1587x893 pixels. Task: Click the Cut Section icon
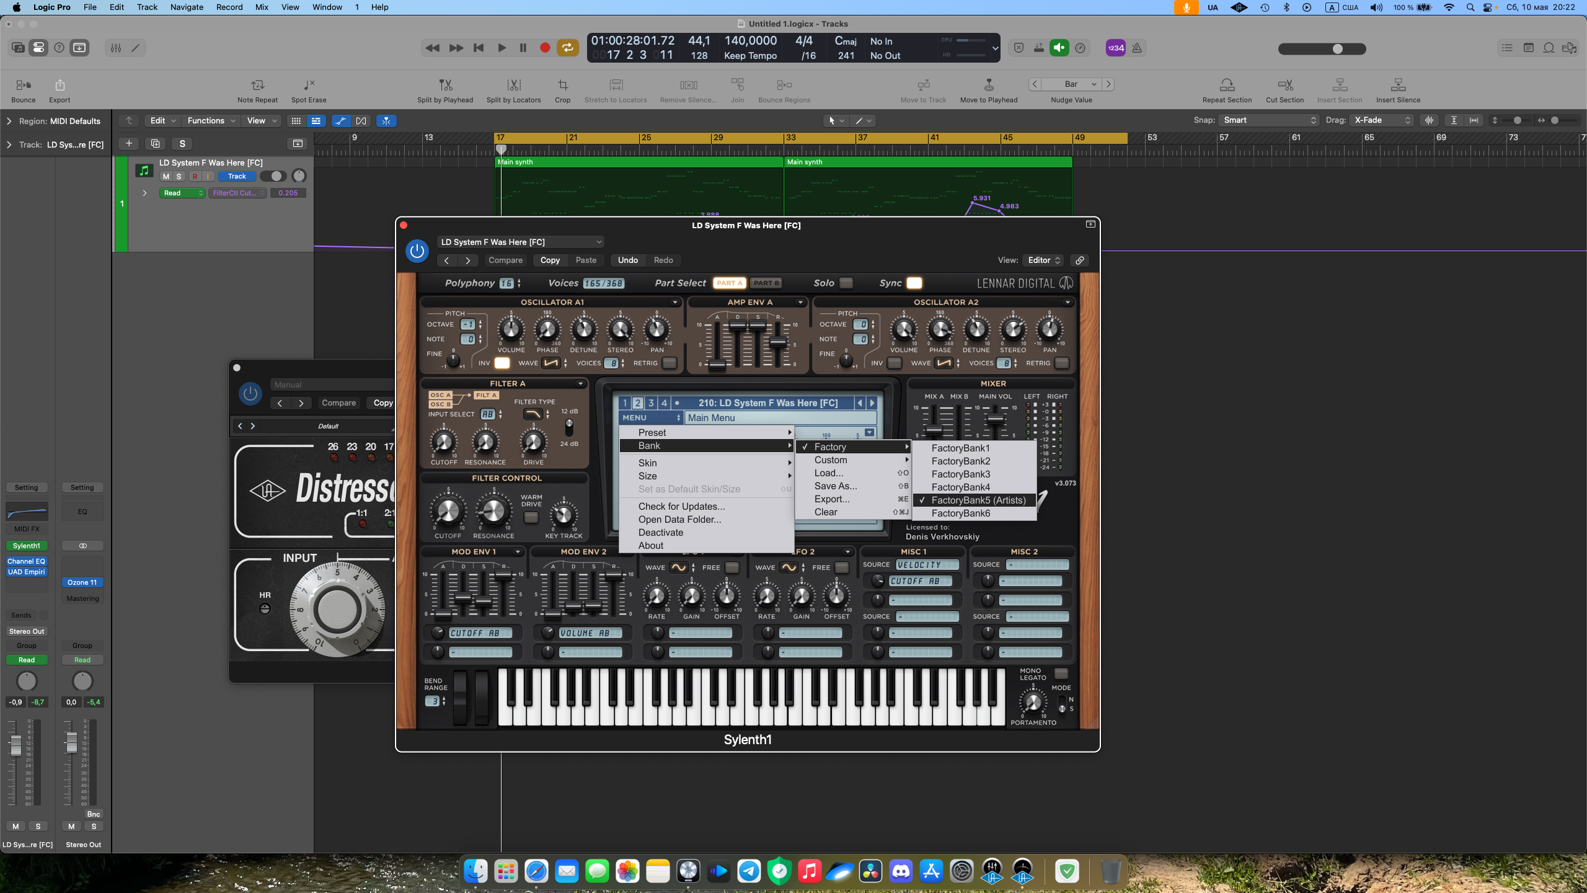coord(1284,85)
